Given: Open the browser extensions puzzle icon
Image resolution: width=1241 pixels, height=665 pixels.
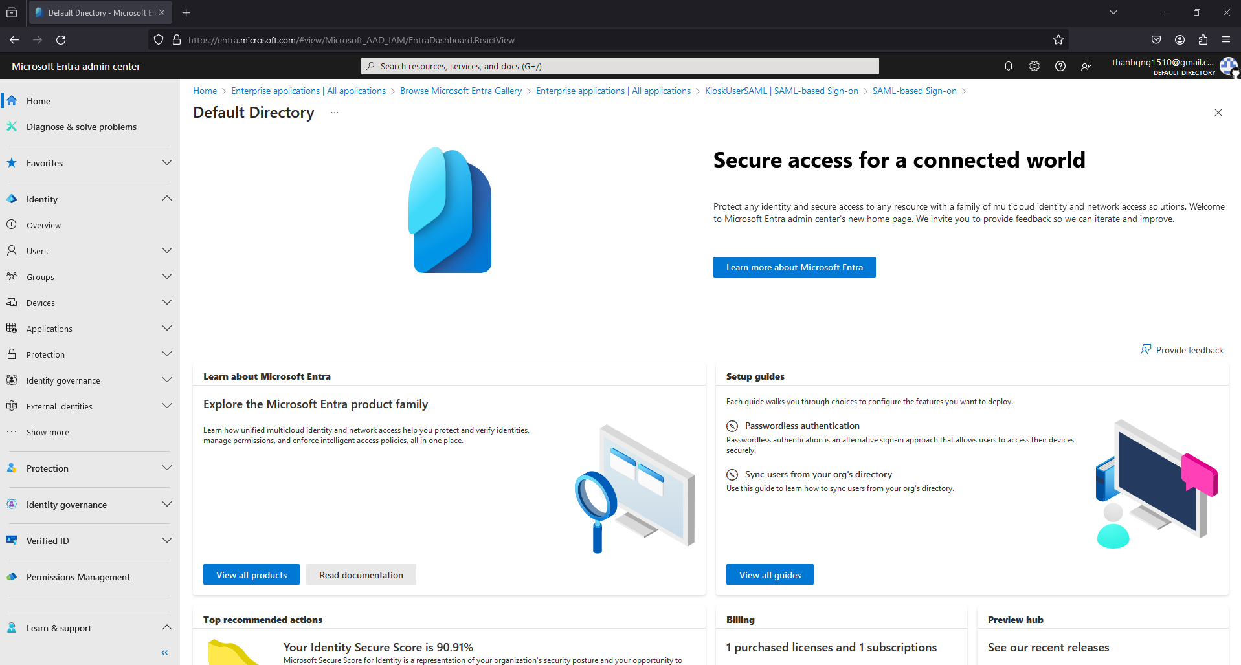Looking at the screenshot, I should click(x=1203, y=40).
